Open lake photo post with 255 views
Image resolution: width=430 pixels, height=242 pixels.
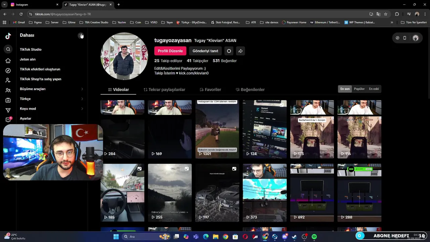[x=170, y=193]
